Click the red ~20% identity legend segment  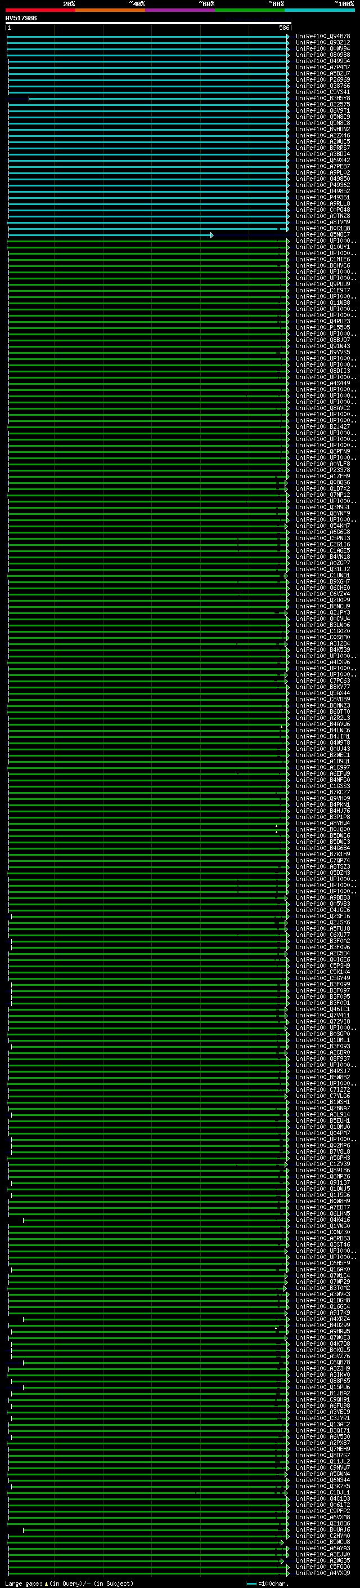click(40, 11)
